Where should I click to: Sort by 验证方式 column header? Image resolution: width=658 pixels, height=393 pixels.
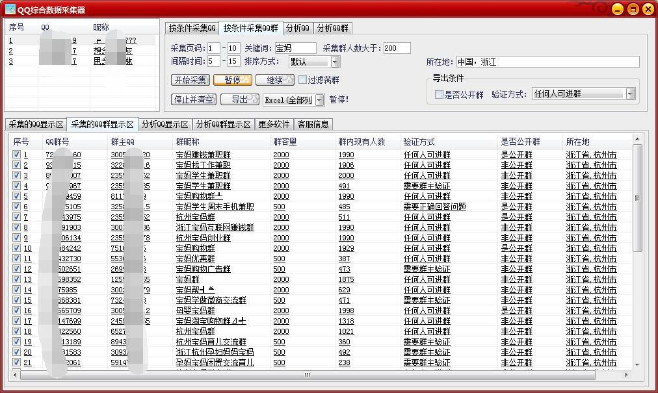(x=449, y=142)
